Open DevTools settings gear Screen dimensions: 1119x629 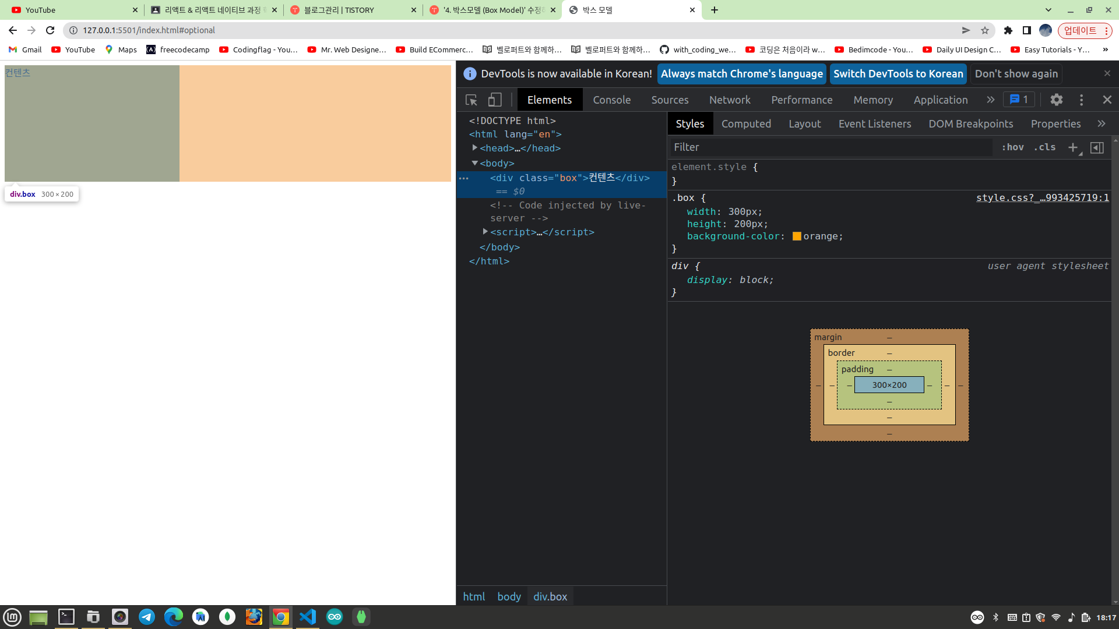tap(1056, 100)
